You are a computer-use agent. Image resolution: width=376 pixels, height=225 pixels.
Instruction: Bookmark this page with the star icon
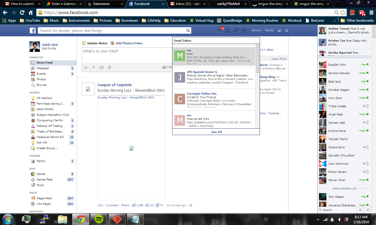click(x=343, y=13)
